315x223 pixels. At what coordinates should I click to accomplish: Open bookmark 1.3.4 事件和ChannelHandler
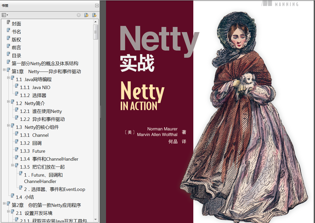(x=49, y=159)
